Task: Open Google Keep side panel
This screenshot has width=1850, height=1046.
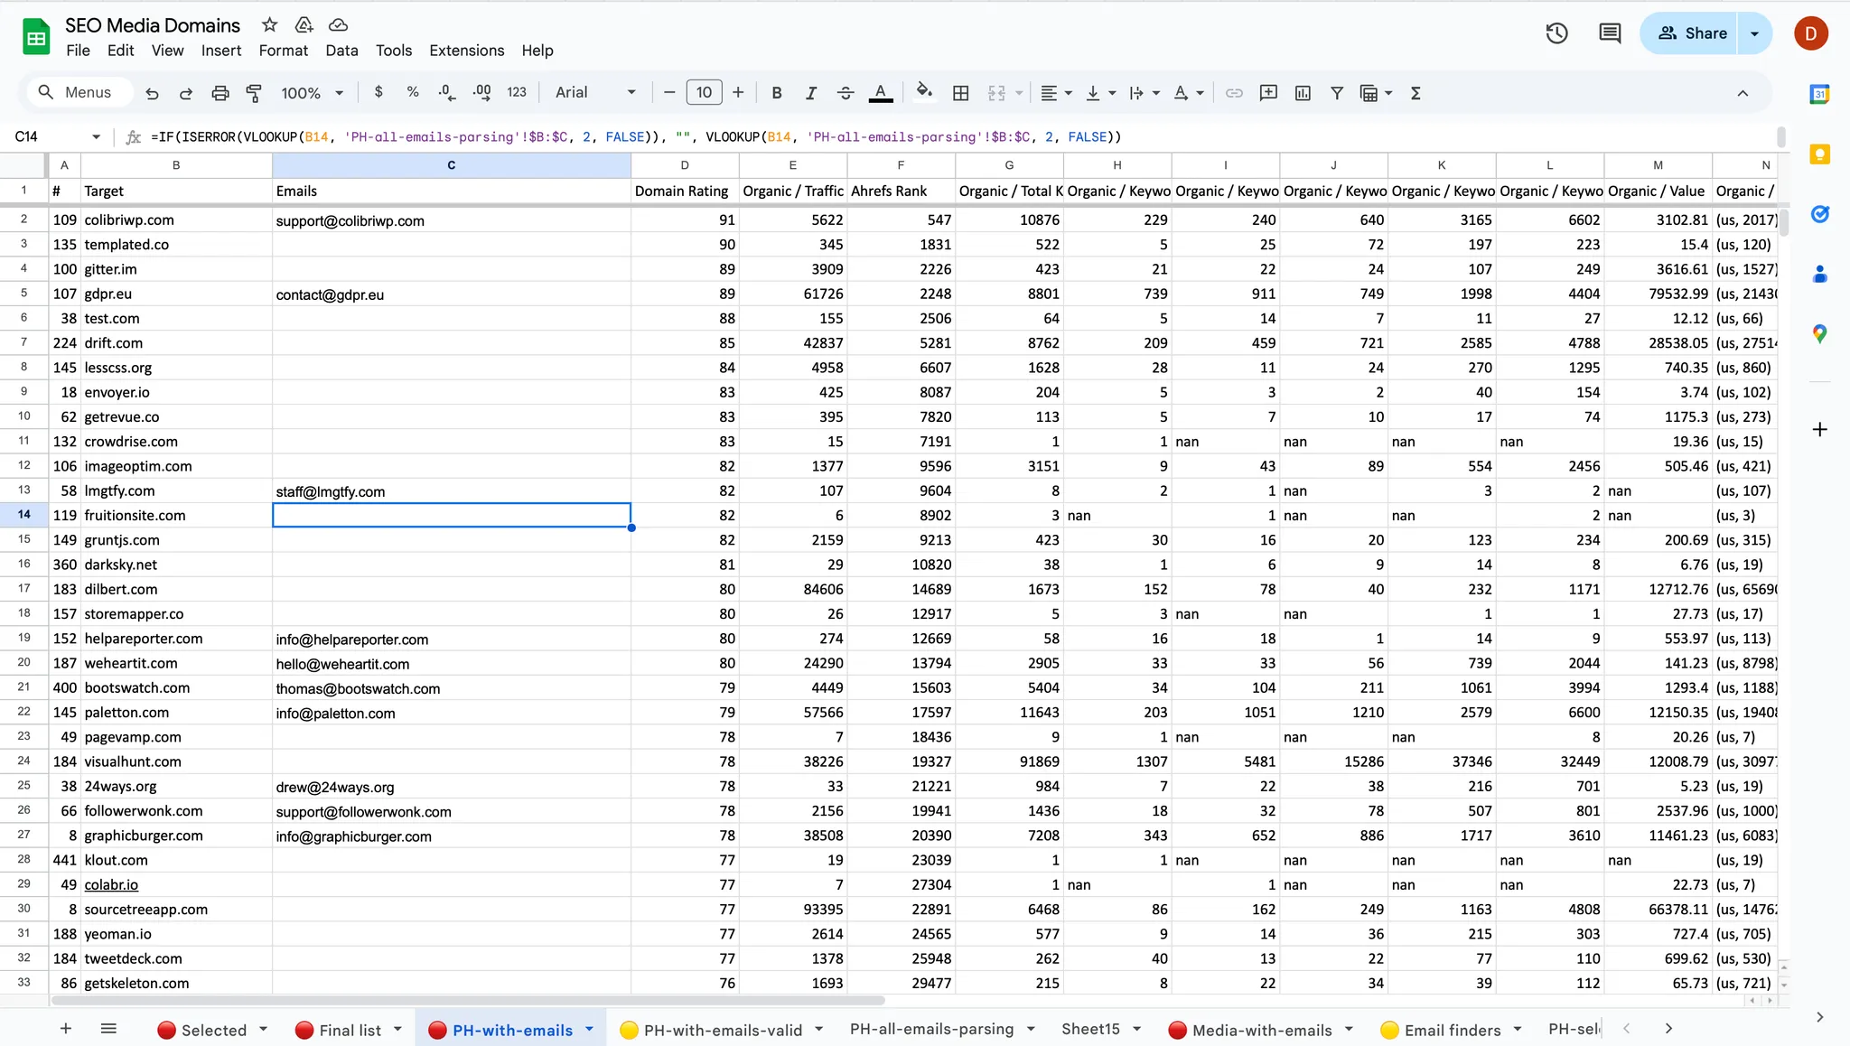Action: pos(1819,154)
